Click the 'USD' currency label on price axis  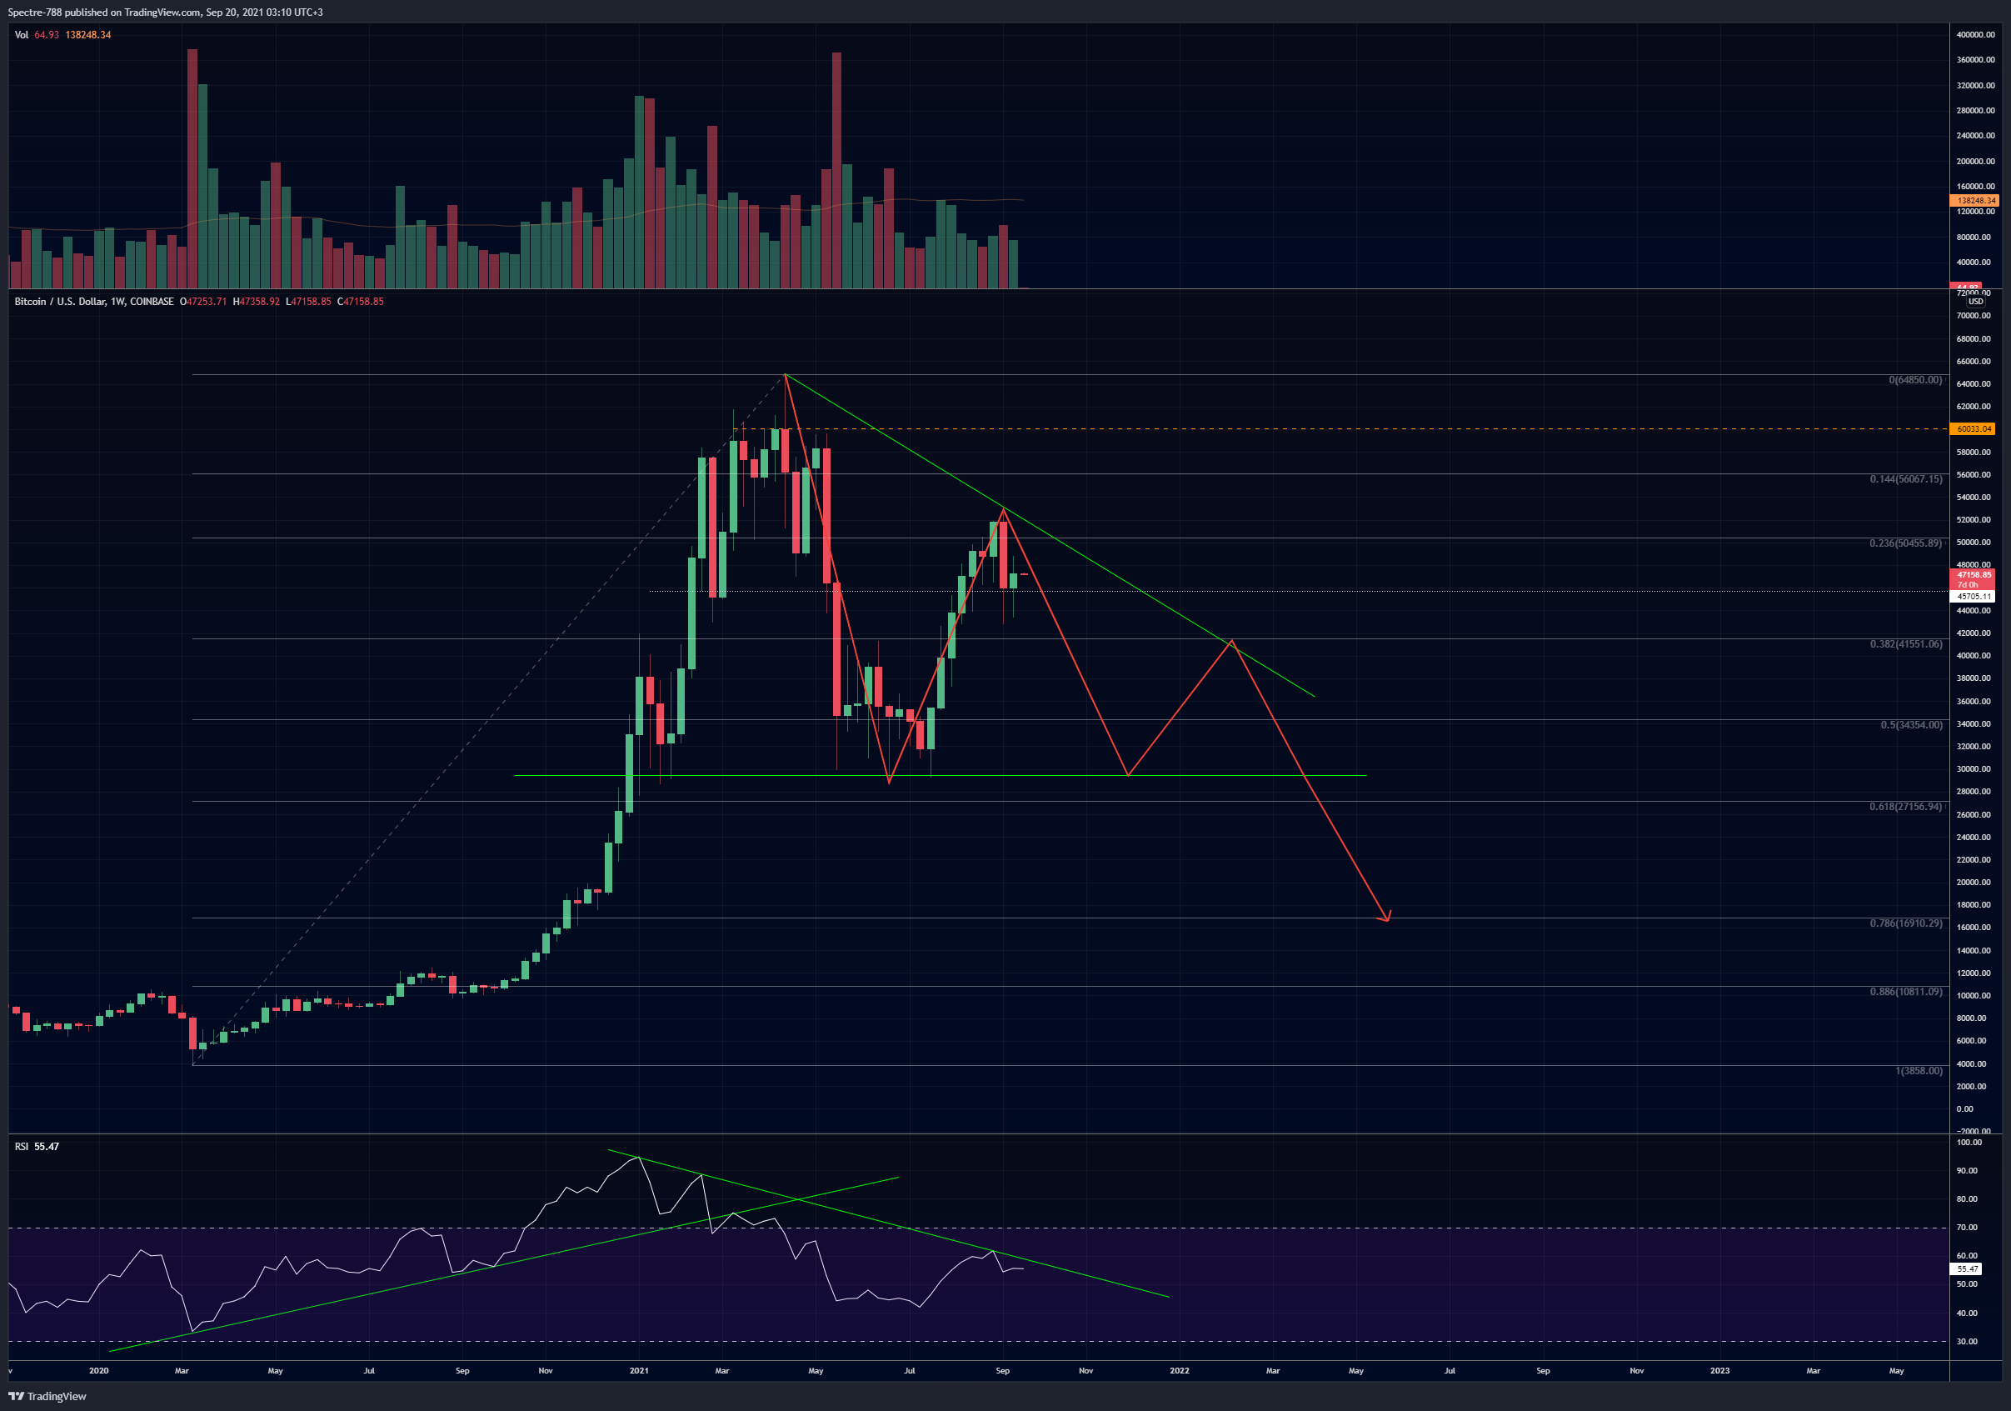tap(1975, 302)
